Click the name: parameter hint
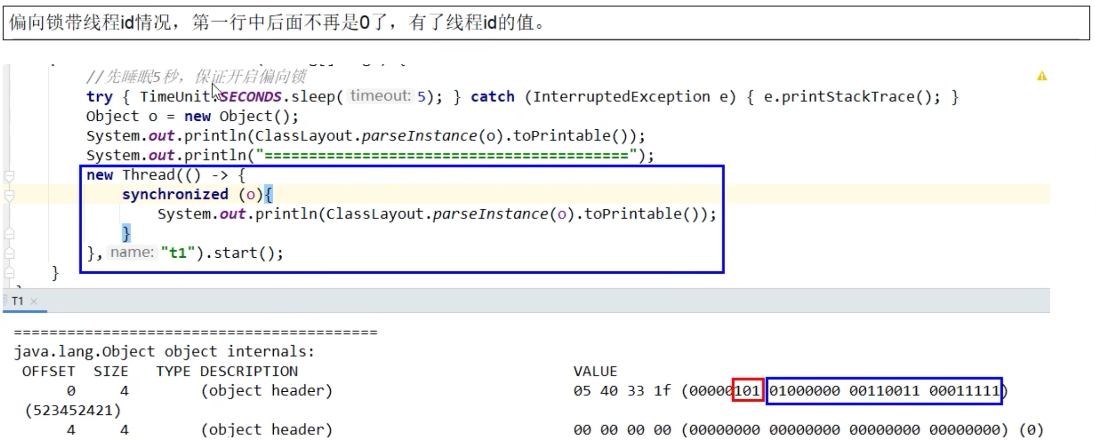The image size is (1095, 441). click(132, 252)
